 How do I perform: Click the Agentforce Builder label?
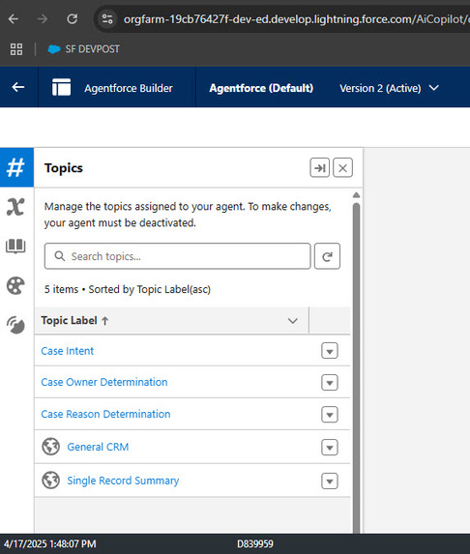[129, 88]
